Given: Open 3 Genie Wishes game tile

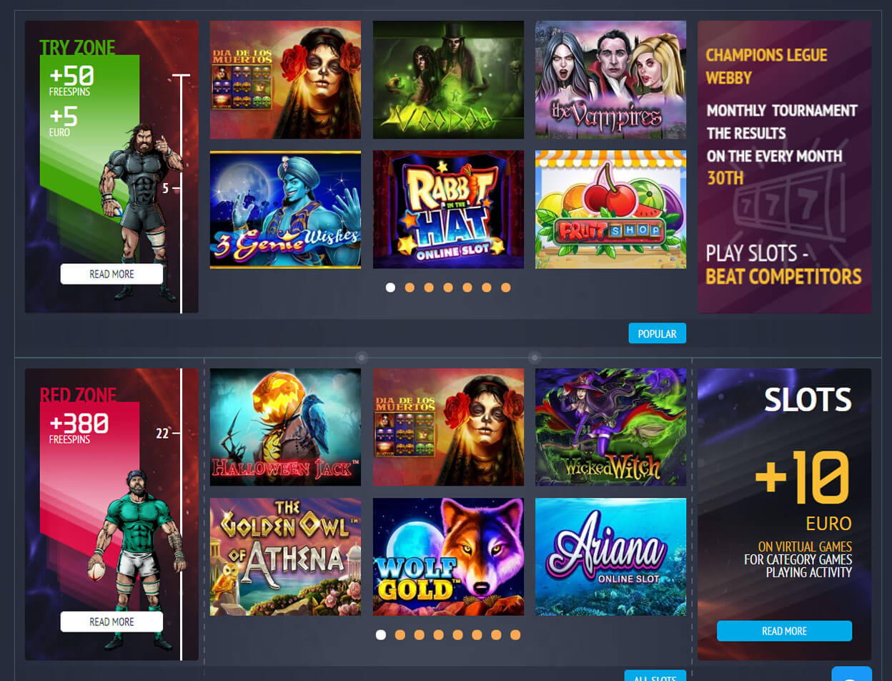Looking at the screenshot, I should coord(285,210).
